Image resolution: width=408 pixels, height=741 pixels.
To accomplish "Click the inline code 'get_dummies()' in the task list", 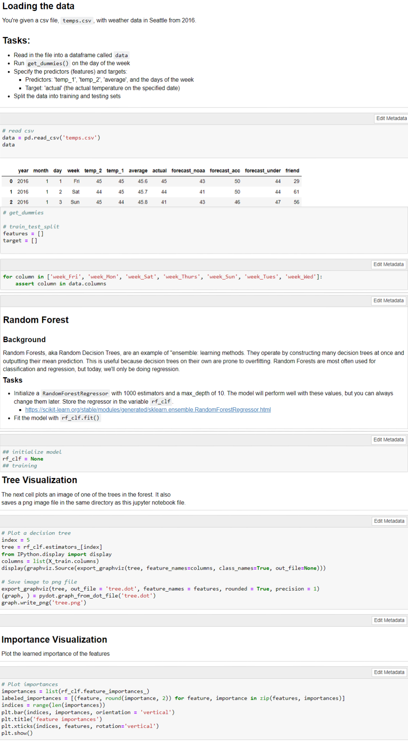I will 48,63.
